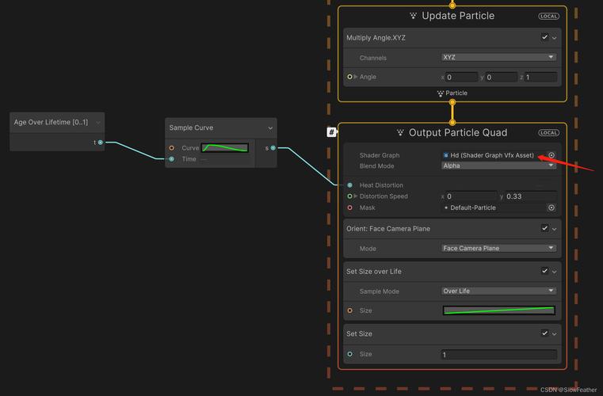Viewport: 603px width, 396px height.
Task: Toggle LOCAL space on Output Particle Quad
Action: pyautogui.click(x=548, y=132)
